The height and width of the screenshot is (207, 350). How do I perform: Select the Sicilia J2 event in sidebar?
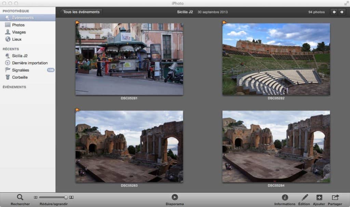[x=21, y=56]
